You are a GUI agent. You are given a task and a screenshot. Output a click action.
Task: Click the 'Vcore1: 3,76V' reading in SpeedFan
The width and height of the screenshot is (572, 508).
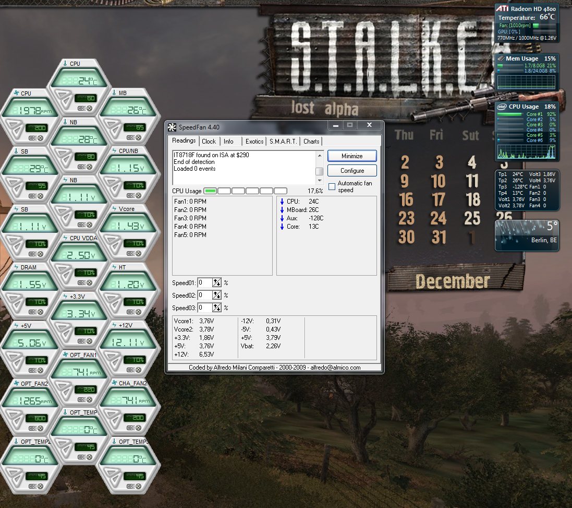[x=193, y=321]
